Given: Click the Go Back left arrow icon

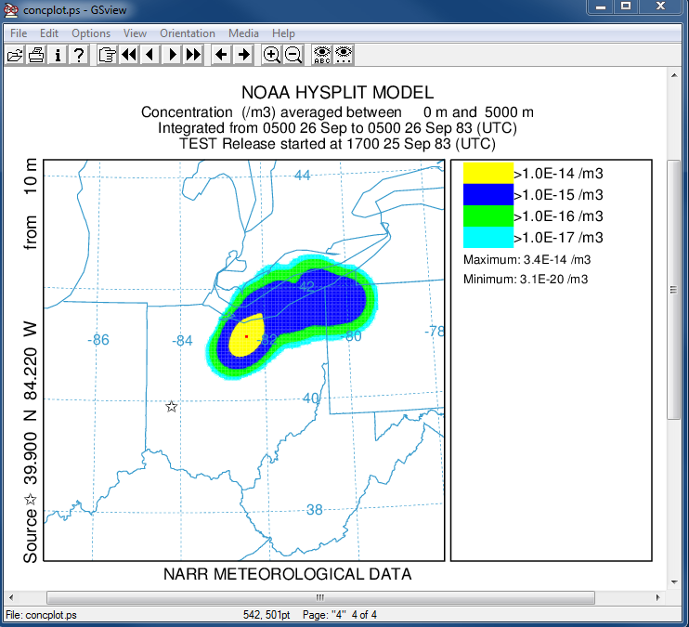Looking at the screenshot, I should [221, 55].
